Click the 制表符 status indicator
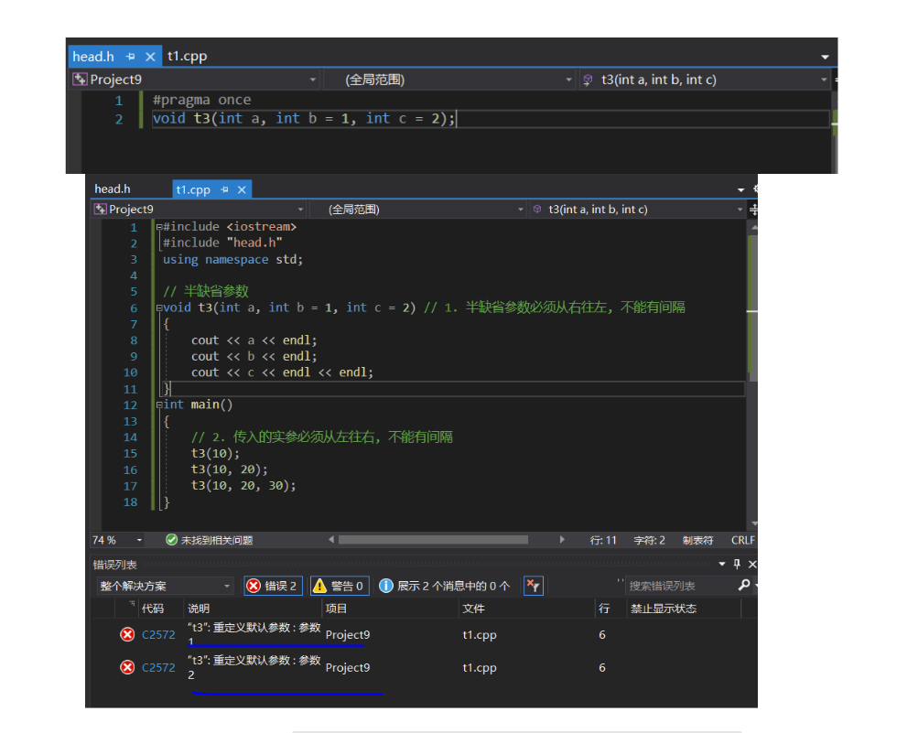918x733 pixels. click(x=697, y=541)
